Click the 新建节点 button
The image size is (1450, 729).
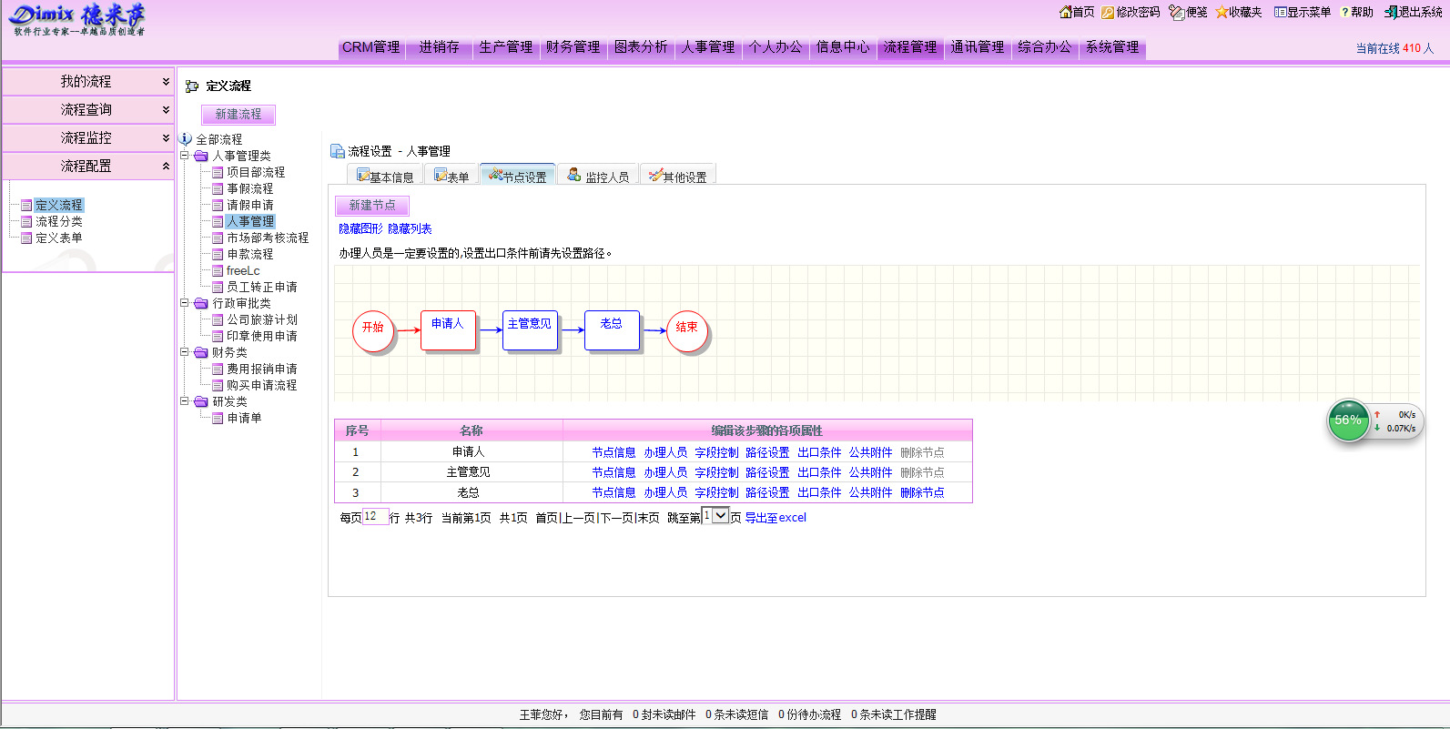(x=371, y=206)
